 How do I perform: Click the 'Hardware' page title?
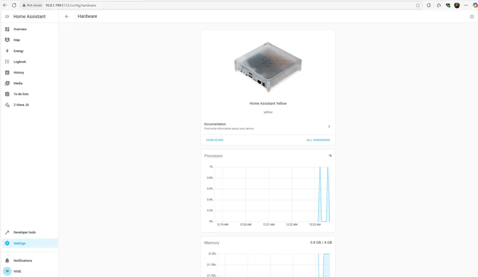click(87, 16)
